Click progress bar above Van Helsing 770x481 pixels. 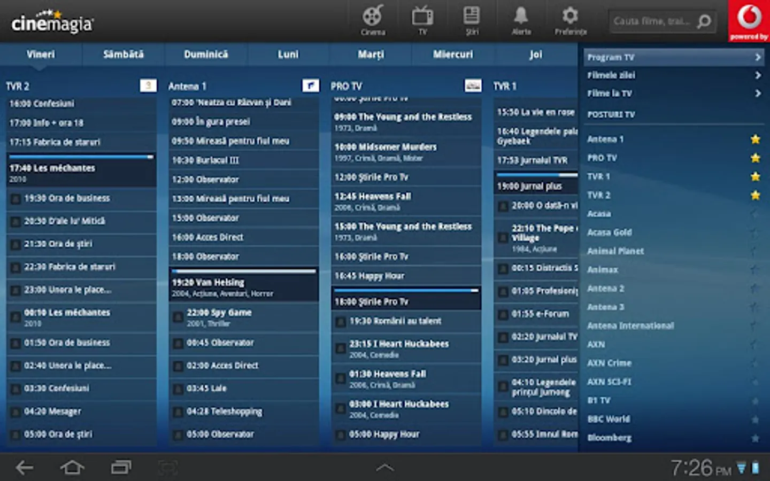244,271
